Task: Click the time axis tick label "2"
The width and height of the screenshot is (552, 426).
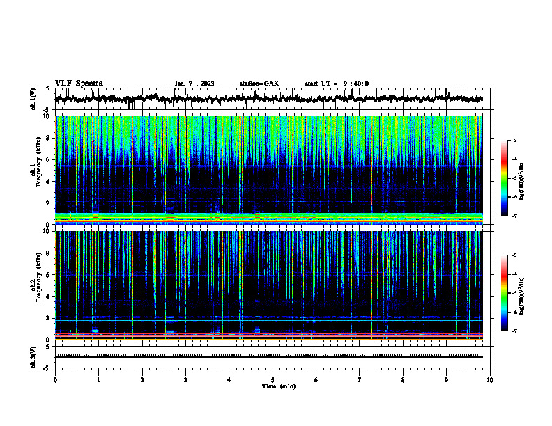Action: tap(142, 380)
